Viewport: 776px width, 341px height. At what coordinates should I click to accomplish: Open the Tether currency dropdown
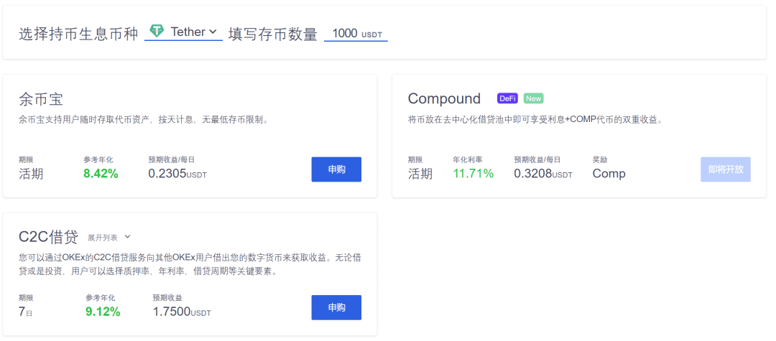click(184, 32)
